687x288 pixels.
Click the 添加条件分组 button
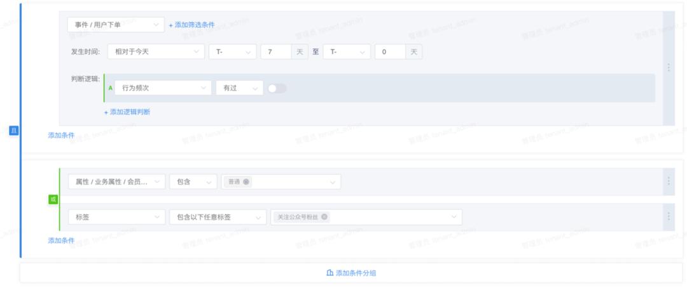click(351, 273)
